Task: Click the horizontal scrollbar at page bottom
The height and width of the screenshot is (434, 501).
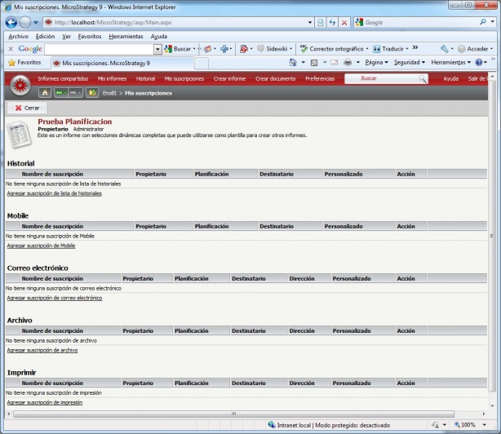Action: [245, 414]
